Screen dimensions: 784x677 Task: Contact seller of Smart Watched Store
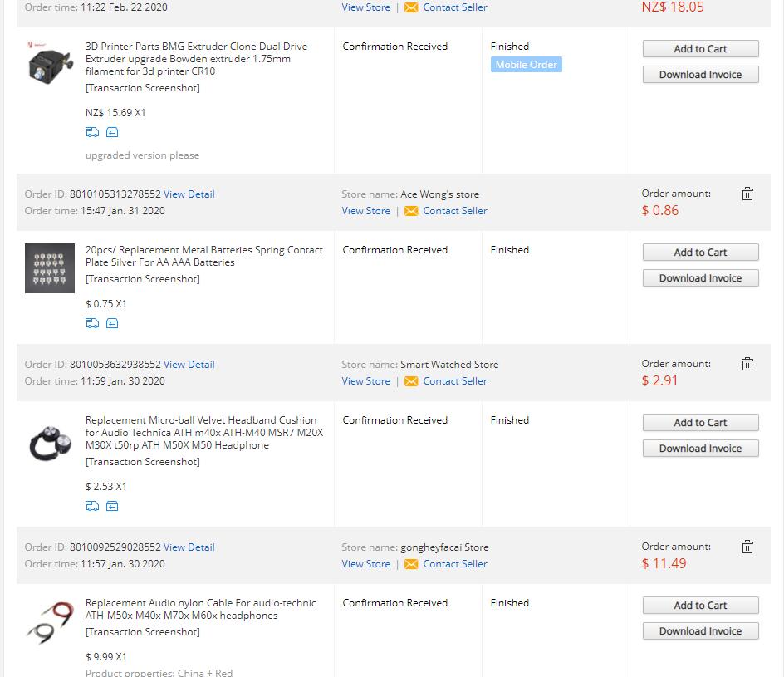pos(454,381)
